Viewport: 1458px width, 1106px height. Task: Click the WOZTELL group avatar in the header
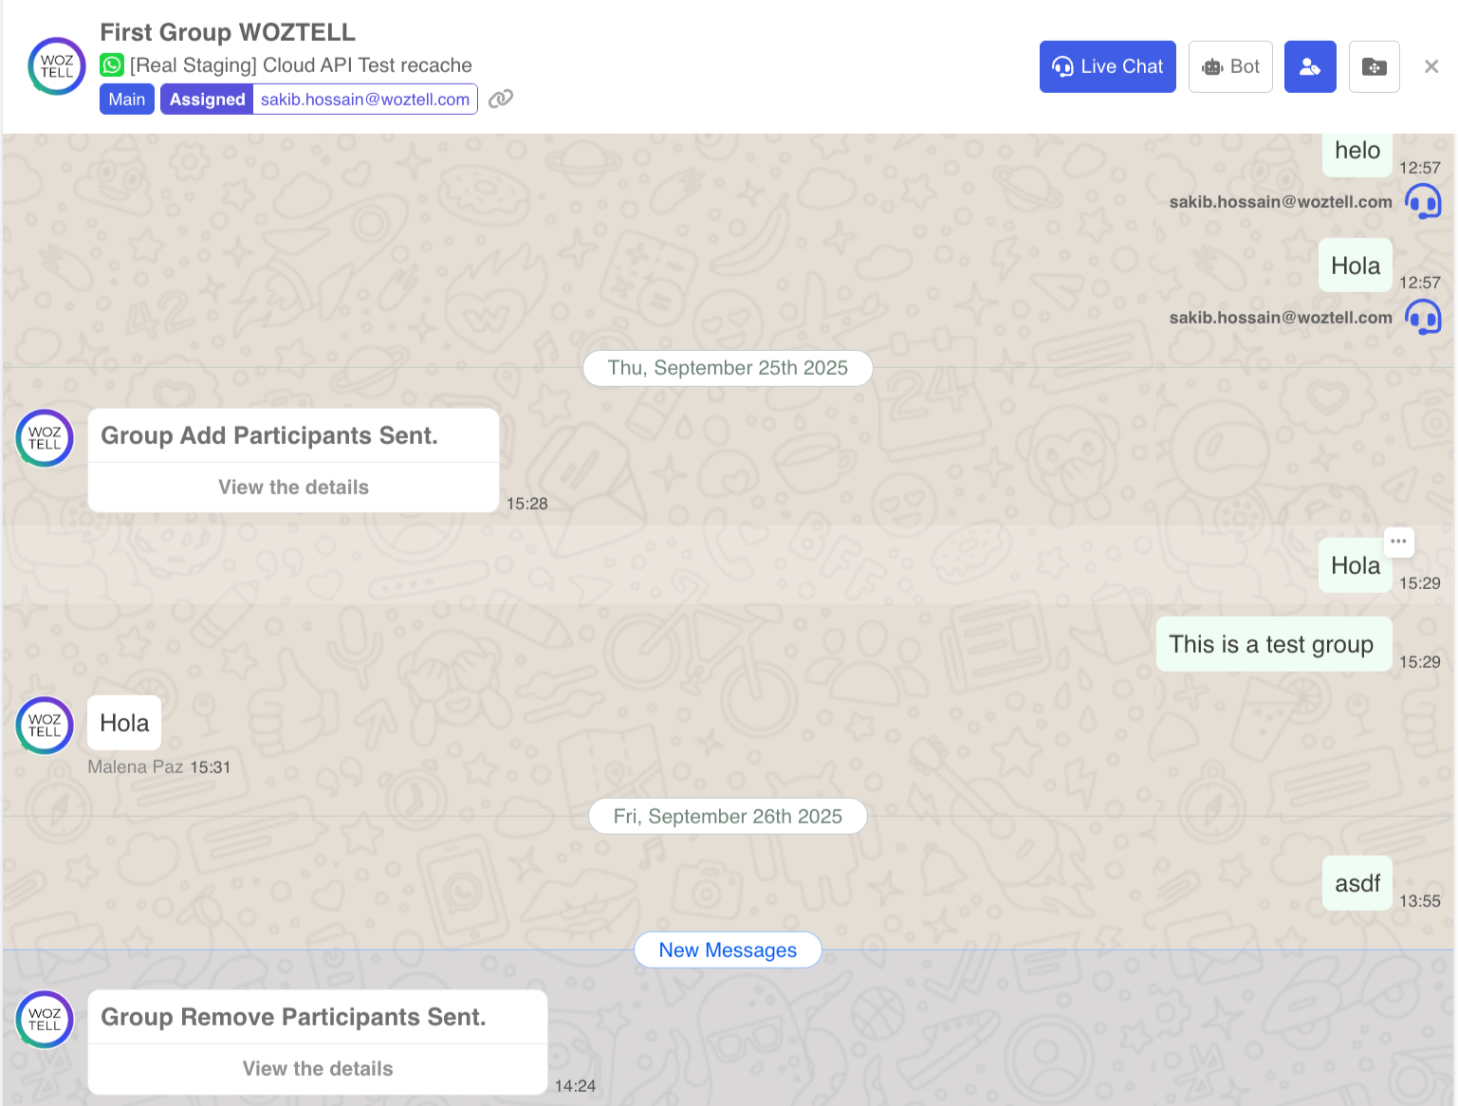pos(57,66)
